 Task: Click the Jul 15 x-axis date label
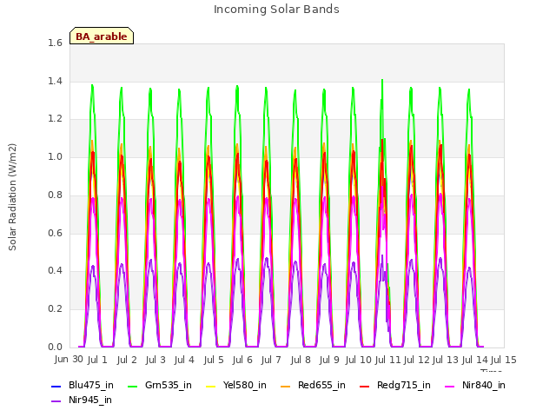coord(504,360)
